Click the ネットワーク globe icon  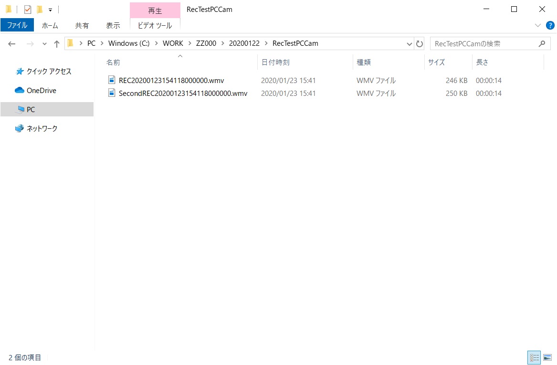[x=20, y=128]
